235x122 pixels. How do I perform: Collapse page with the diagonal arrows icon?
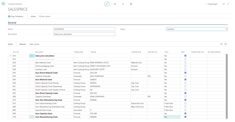(x=228, y=4)
